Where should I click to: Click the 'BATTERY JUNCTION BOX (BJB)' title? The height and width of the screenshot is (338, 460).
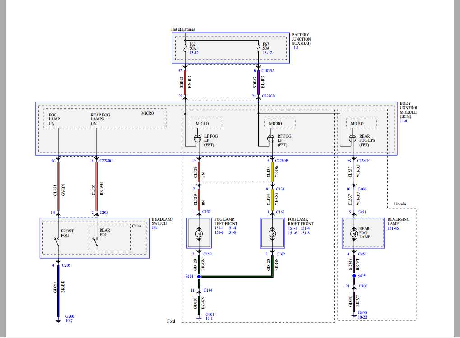tap(301, 39)
